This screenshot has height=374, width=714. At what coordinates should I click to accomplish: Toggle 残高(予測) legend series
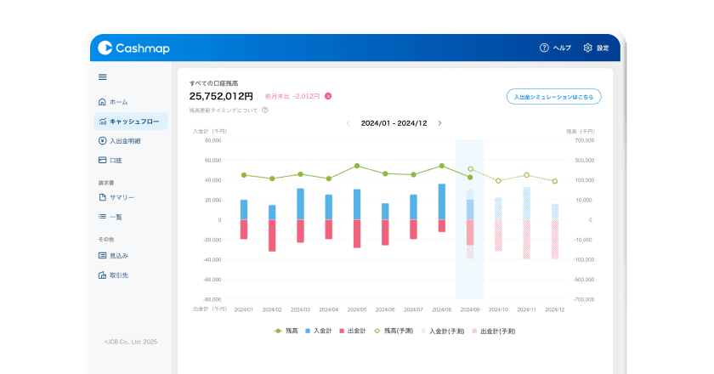(x=394, y=331)
